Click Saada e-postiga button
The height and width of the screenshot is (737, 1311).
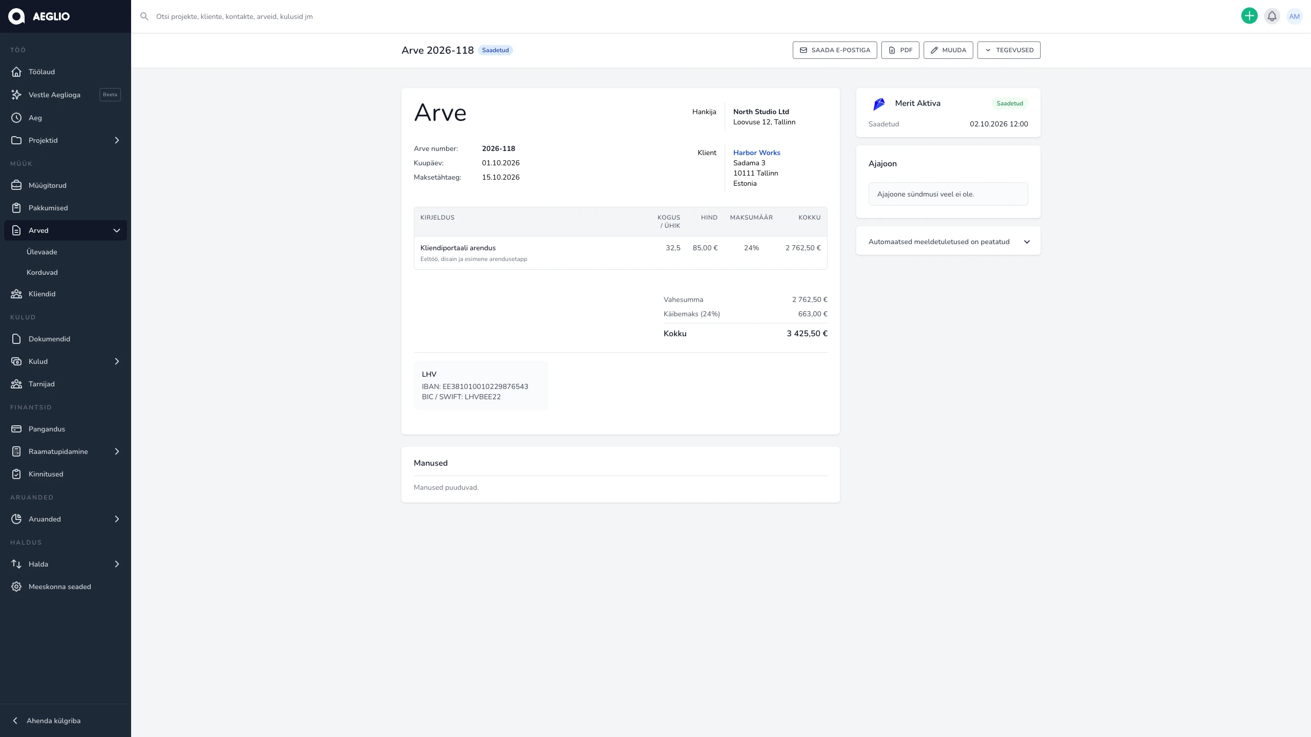click(835, 50)
